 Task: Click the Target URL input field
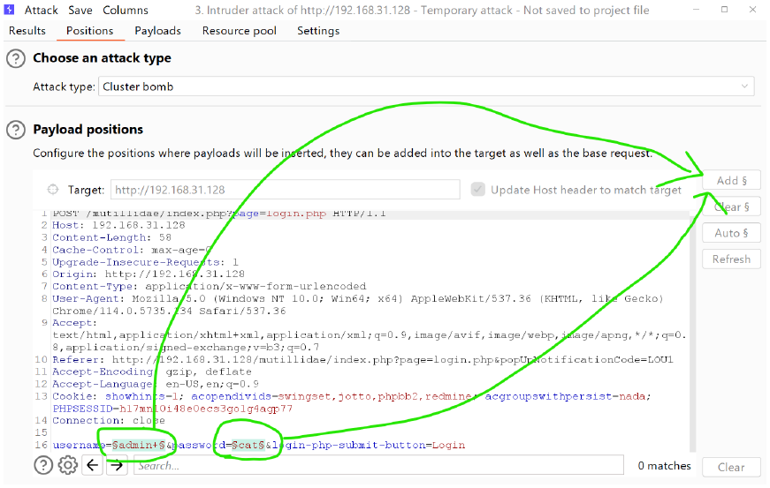click(x=286, y=189)
